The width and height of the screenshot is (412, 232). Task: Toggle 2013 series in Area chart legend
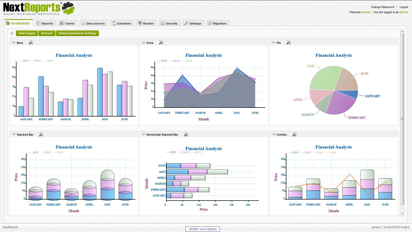(187, 61)
